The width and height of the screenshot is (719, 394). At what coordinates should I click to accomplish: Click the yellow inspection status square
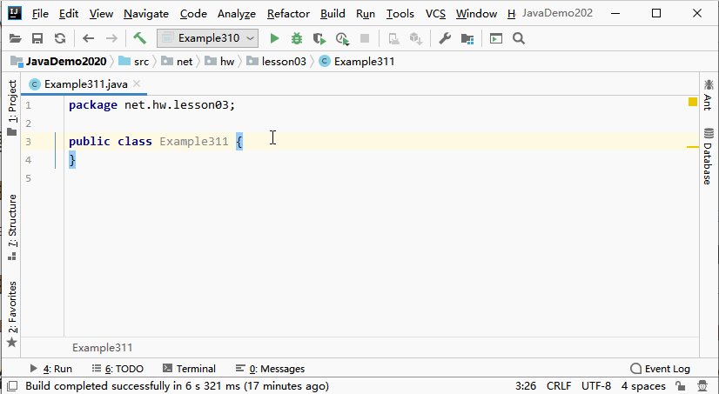pos(692,102)
